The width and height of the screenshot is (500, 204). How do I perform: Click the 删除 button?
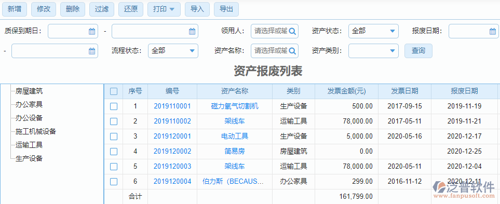coord(73,9)
